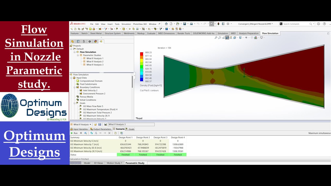Click the delete X icon in scenario toolbar
The width and height of the screenshot is (331, 186).
tap(109, 133)
